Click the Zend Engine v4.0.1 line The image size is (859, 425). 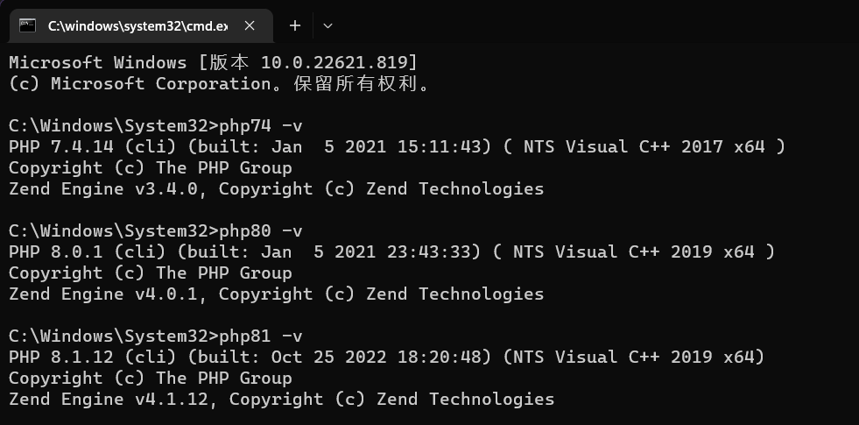[276, 294]
